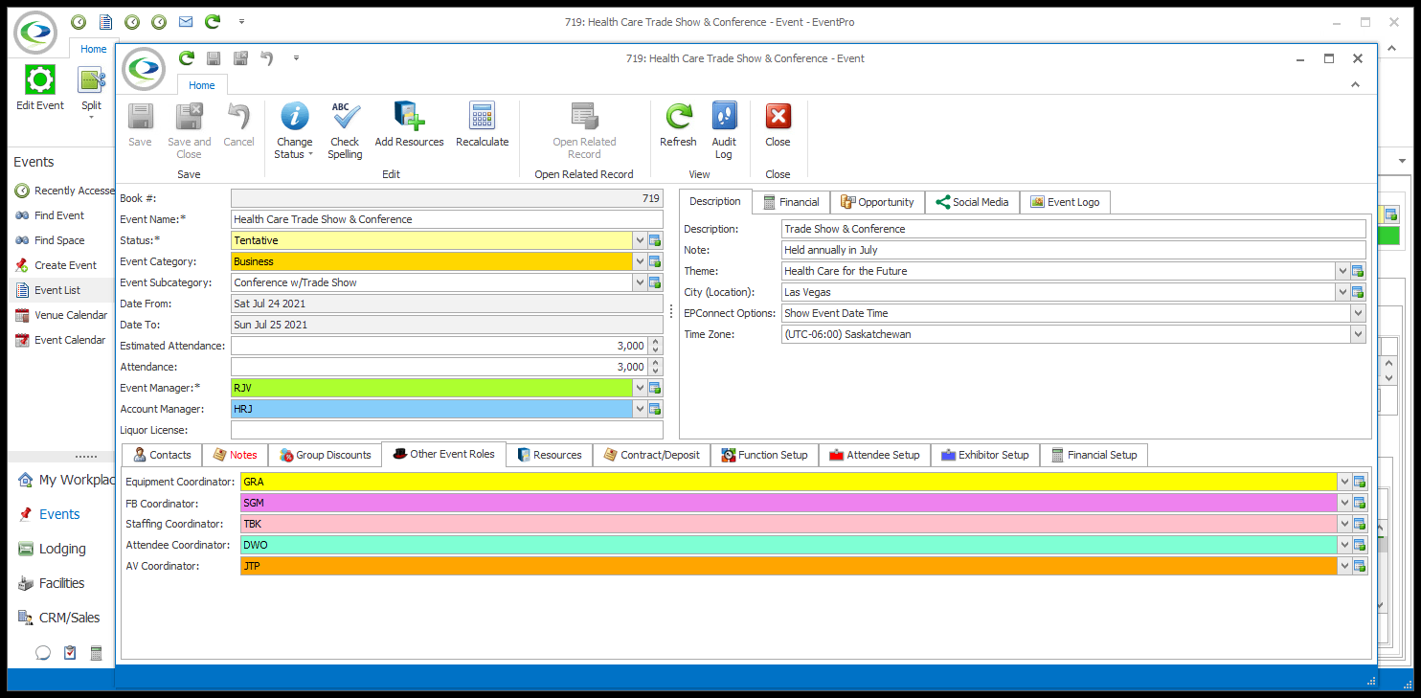The height and width of the screenshot is (698, 1421).
Task: Click quick-access refresh icon in Event window
Action: click(187, 58)
